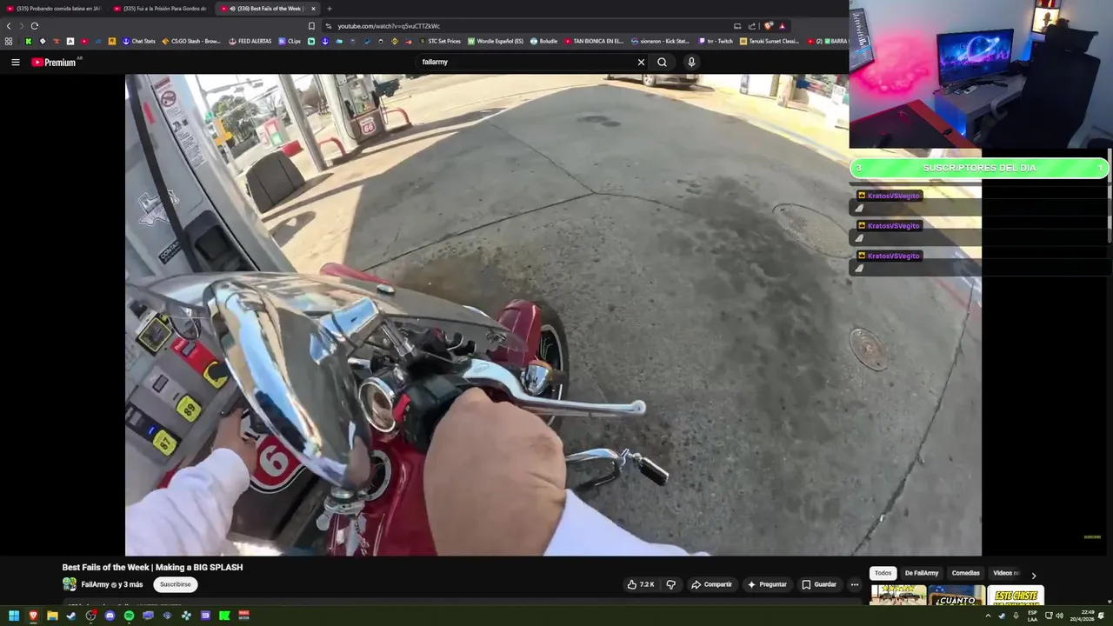Open the CLips bookmark
1113x626 pixels.
[290, 41]
